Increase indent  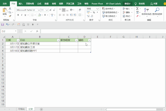pos(75,15)
